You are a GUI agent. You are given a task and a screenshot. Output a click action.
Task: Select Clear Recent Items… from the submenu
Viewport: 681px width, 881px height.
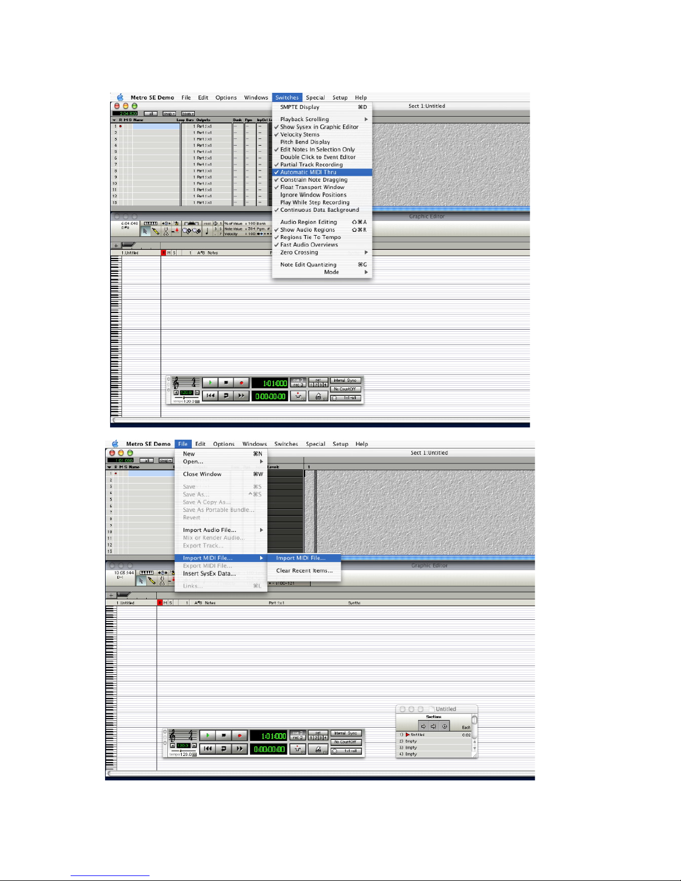pos(304,571)
